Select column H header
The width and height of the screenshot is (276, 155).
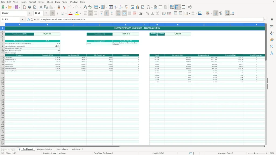pyautogui.click(x=178, y=24)
